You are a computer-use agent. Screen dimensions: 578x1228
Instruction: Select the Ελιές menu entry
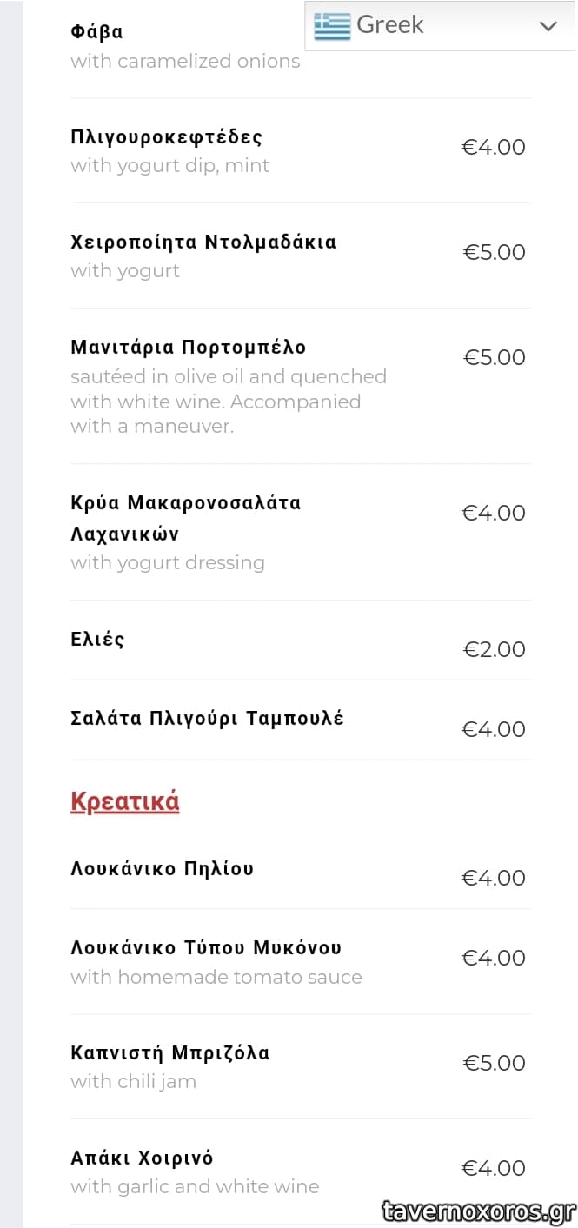(97, 640)
